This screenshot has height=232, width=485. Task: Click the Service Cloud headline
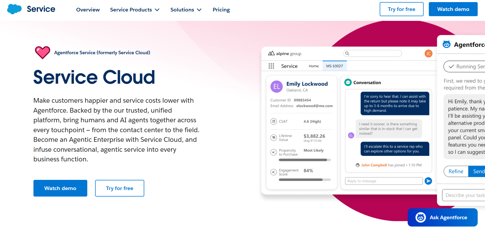[94, 77]
